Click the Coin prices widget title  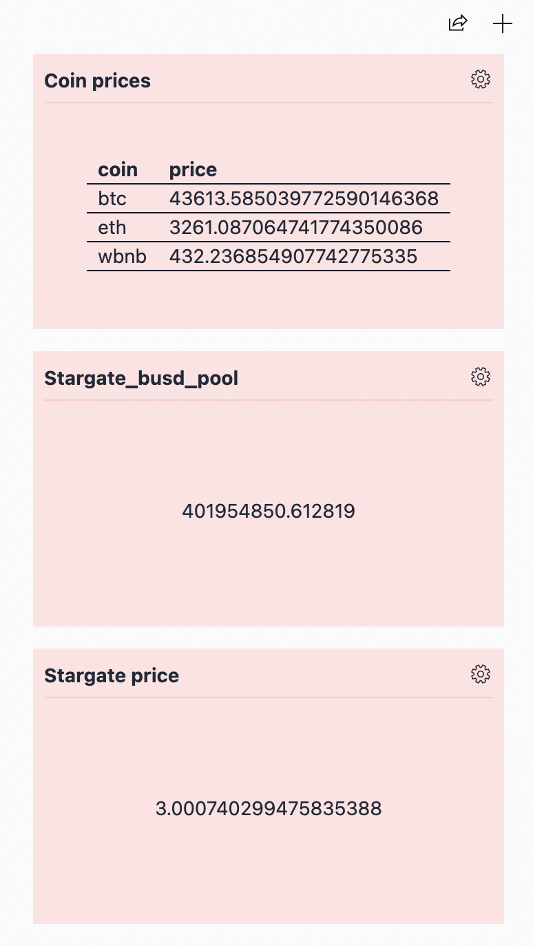[x=97, y=81]
